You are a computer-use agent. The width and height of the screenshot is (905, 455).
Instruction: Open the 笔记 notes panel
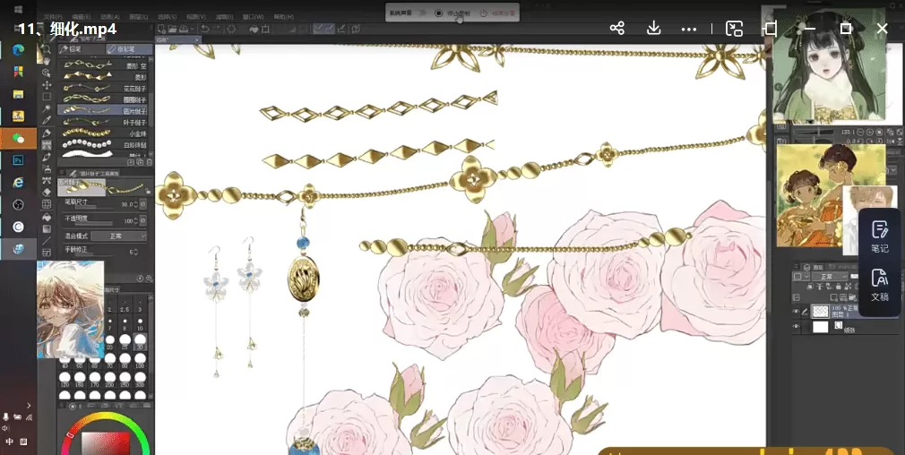879,236
